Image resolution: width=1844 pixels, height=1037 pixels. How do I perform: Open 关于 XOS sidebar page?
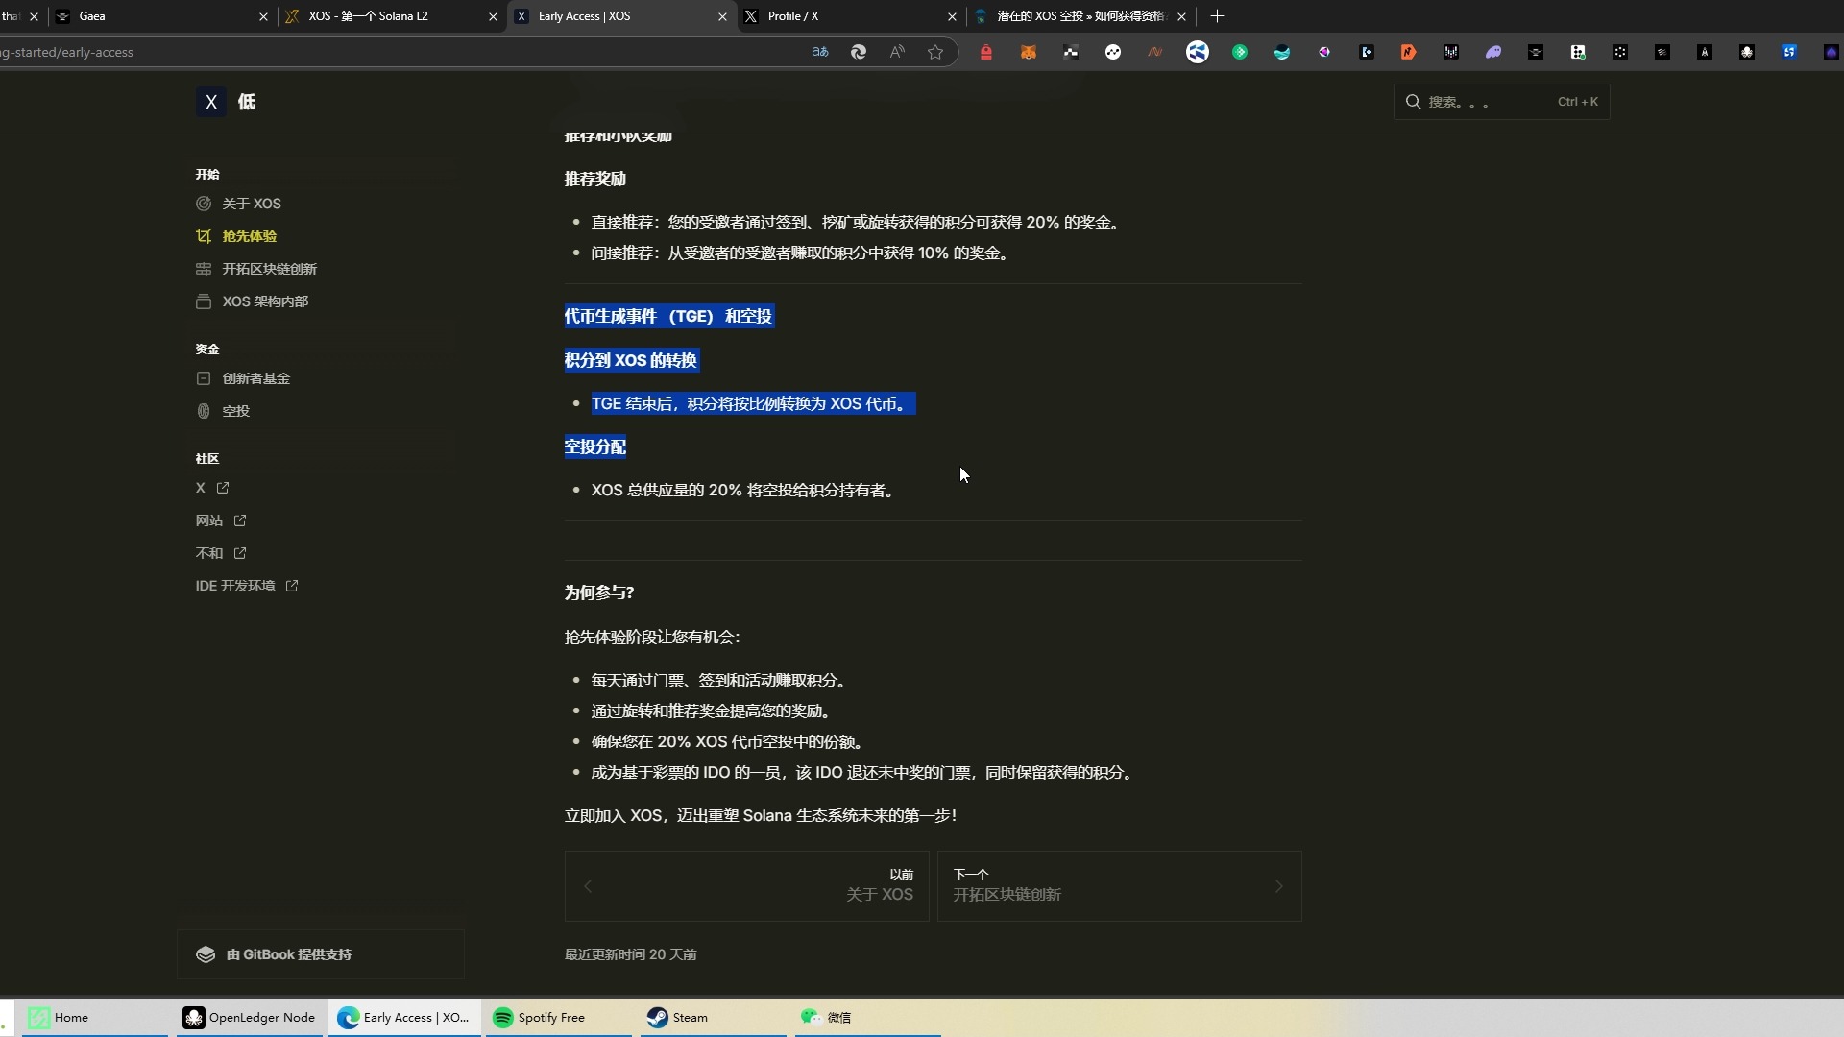click(x=252, y=204)
